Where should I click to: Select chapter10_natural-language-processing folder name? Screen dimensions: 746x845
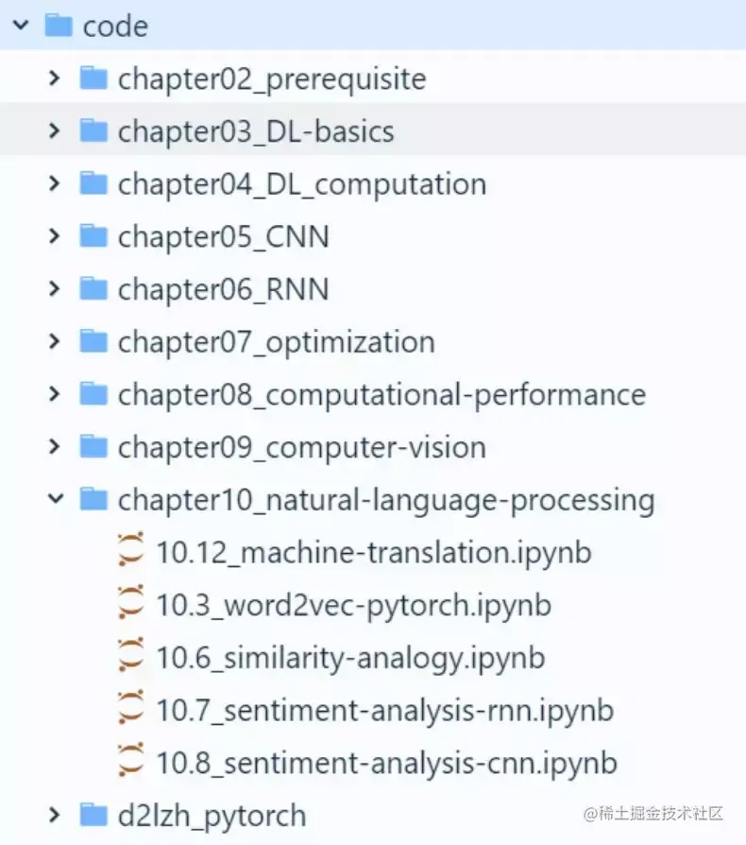[386, 501]
